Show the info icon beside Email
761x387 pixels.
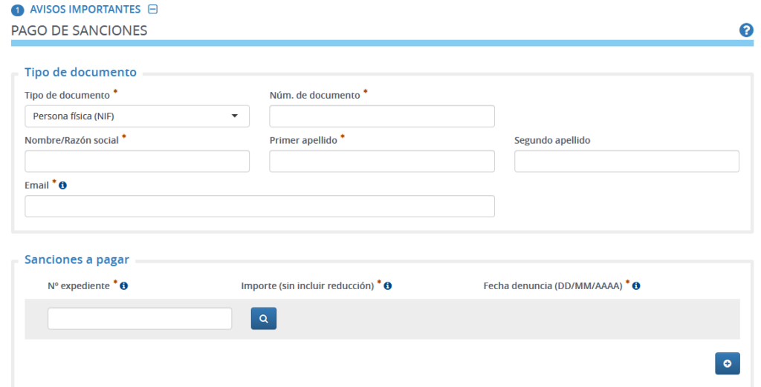pyautogui.click(x=63, y=185)
